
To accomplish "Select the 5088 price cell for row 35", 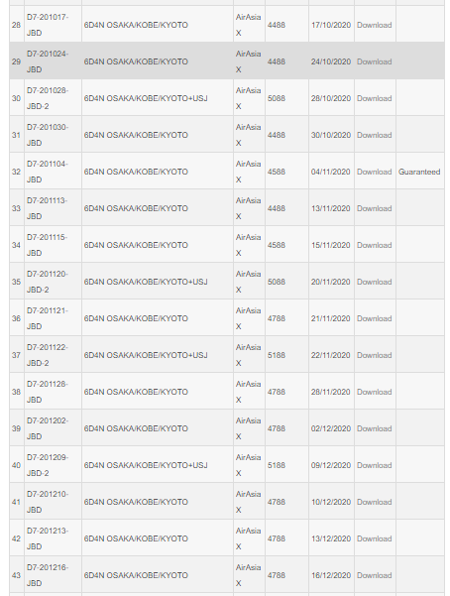I will [287, 282].
